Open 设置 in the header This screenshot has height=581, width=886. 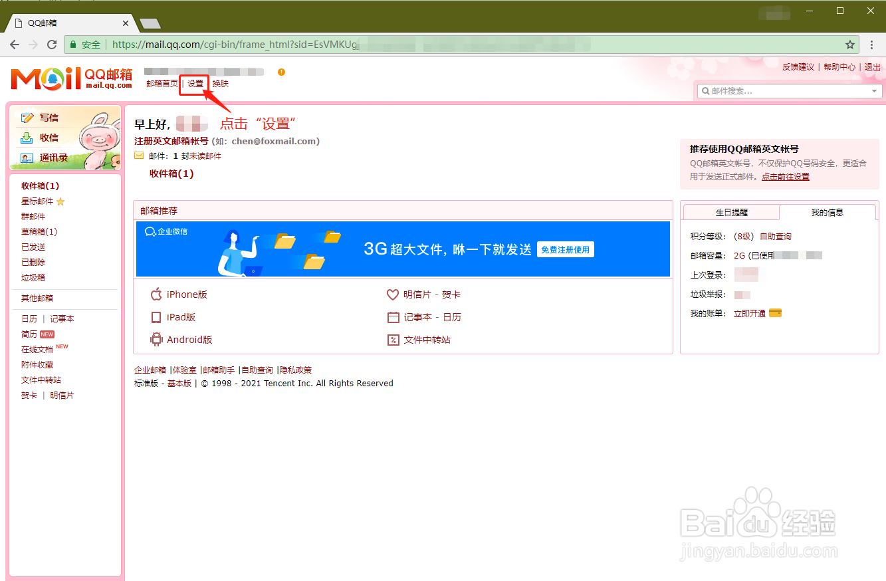point(195,84)
